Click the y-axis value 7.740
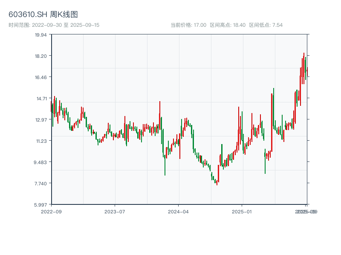 [40, 184]
